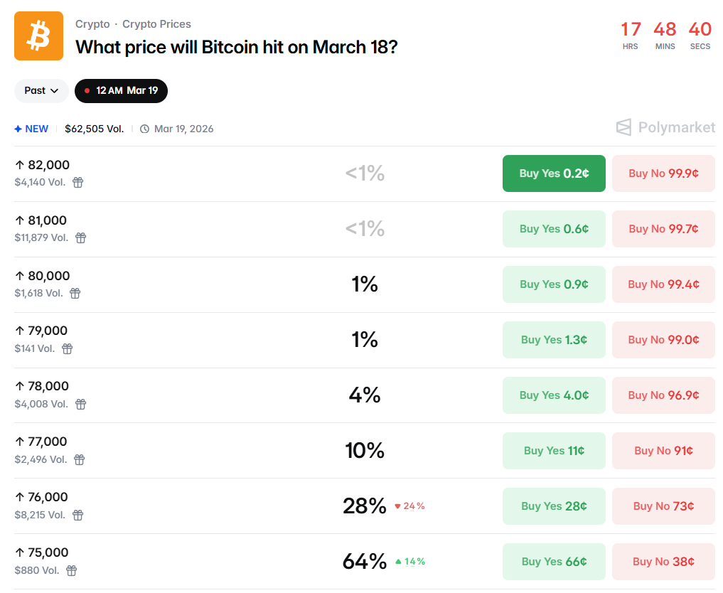Open the Crypto breadcrumb link
Image resolution: width=723 pixels, height=593 pixels.
click(92, 24)
